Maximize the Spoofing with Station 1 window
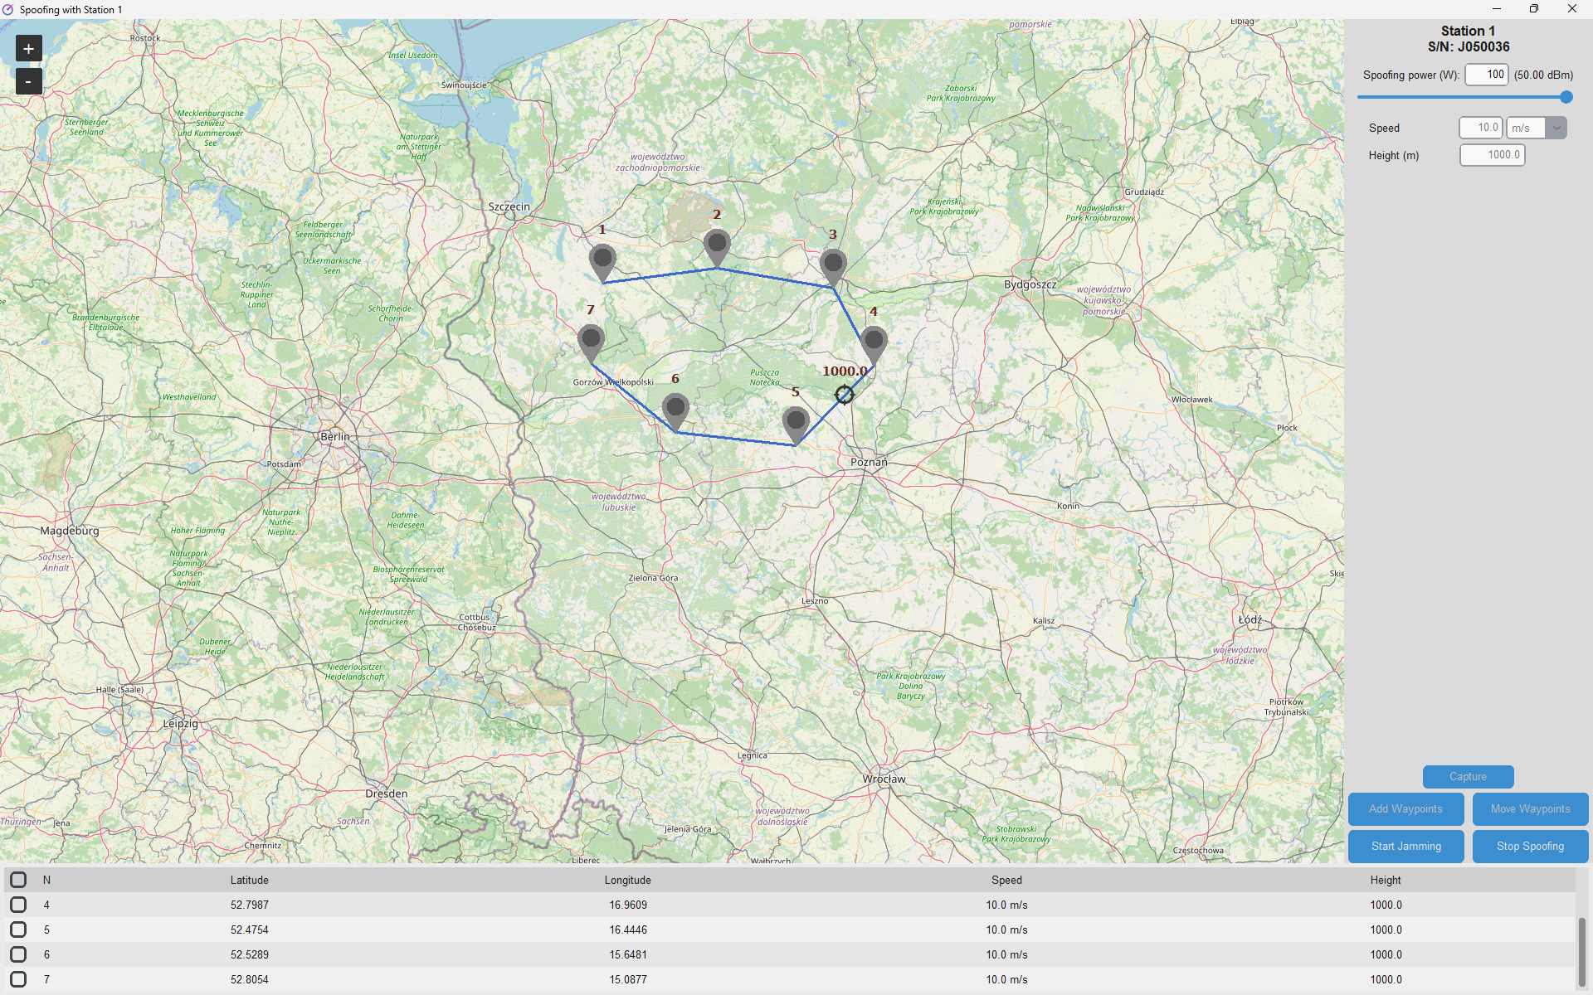The height and width of the screenshot is (995, 1593). [x=1534, y=9]
